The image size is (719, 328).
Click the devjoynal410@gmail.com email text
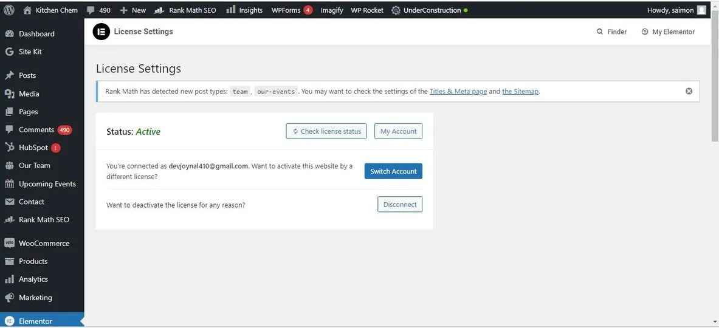[x=208, y=166]
